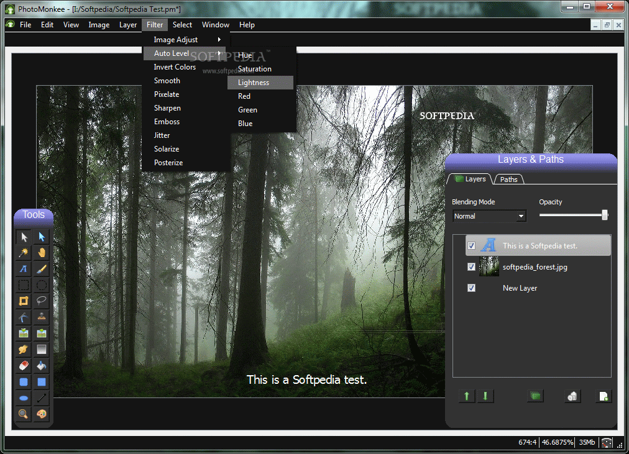Open the color palette tool

click(x=41, y=414)
